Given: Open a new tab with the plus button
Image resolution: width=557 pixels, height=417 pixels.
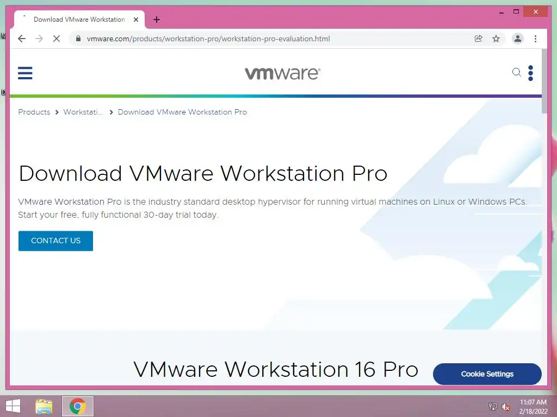Looking at the screenshot, I should 157,20.
